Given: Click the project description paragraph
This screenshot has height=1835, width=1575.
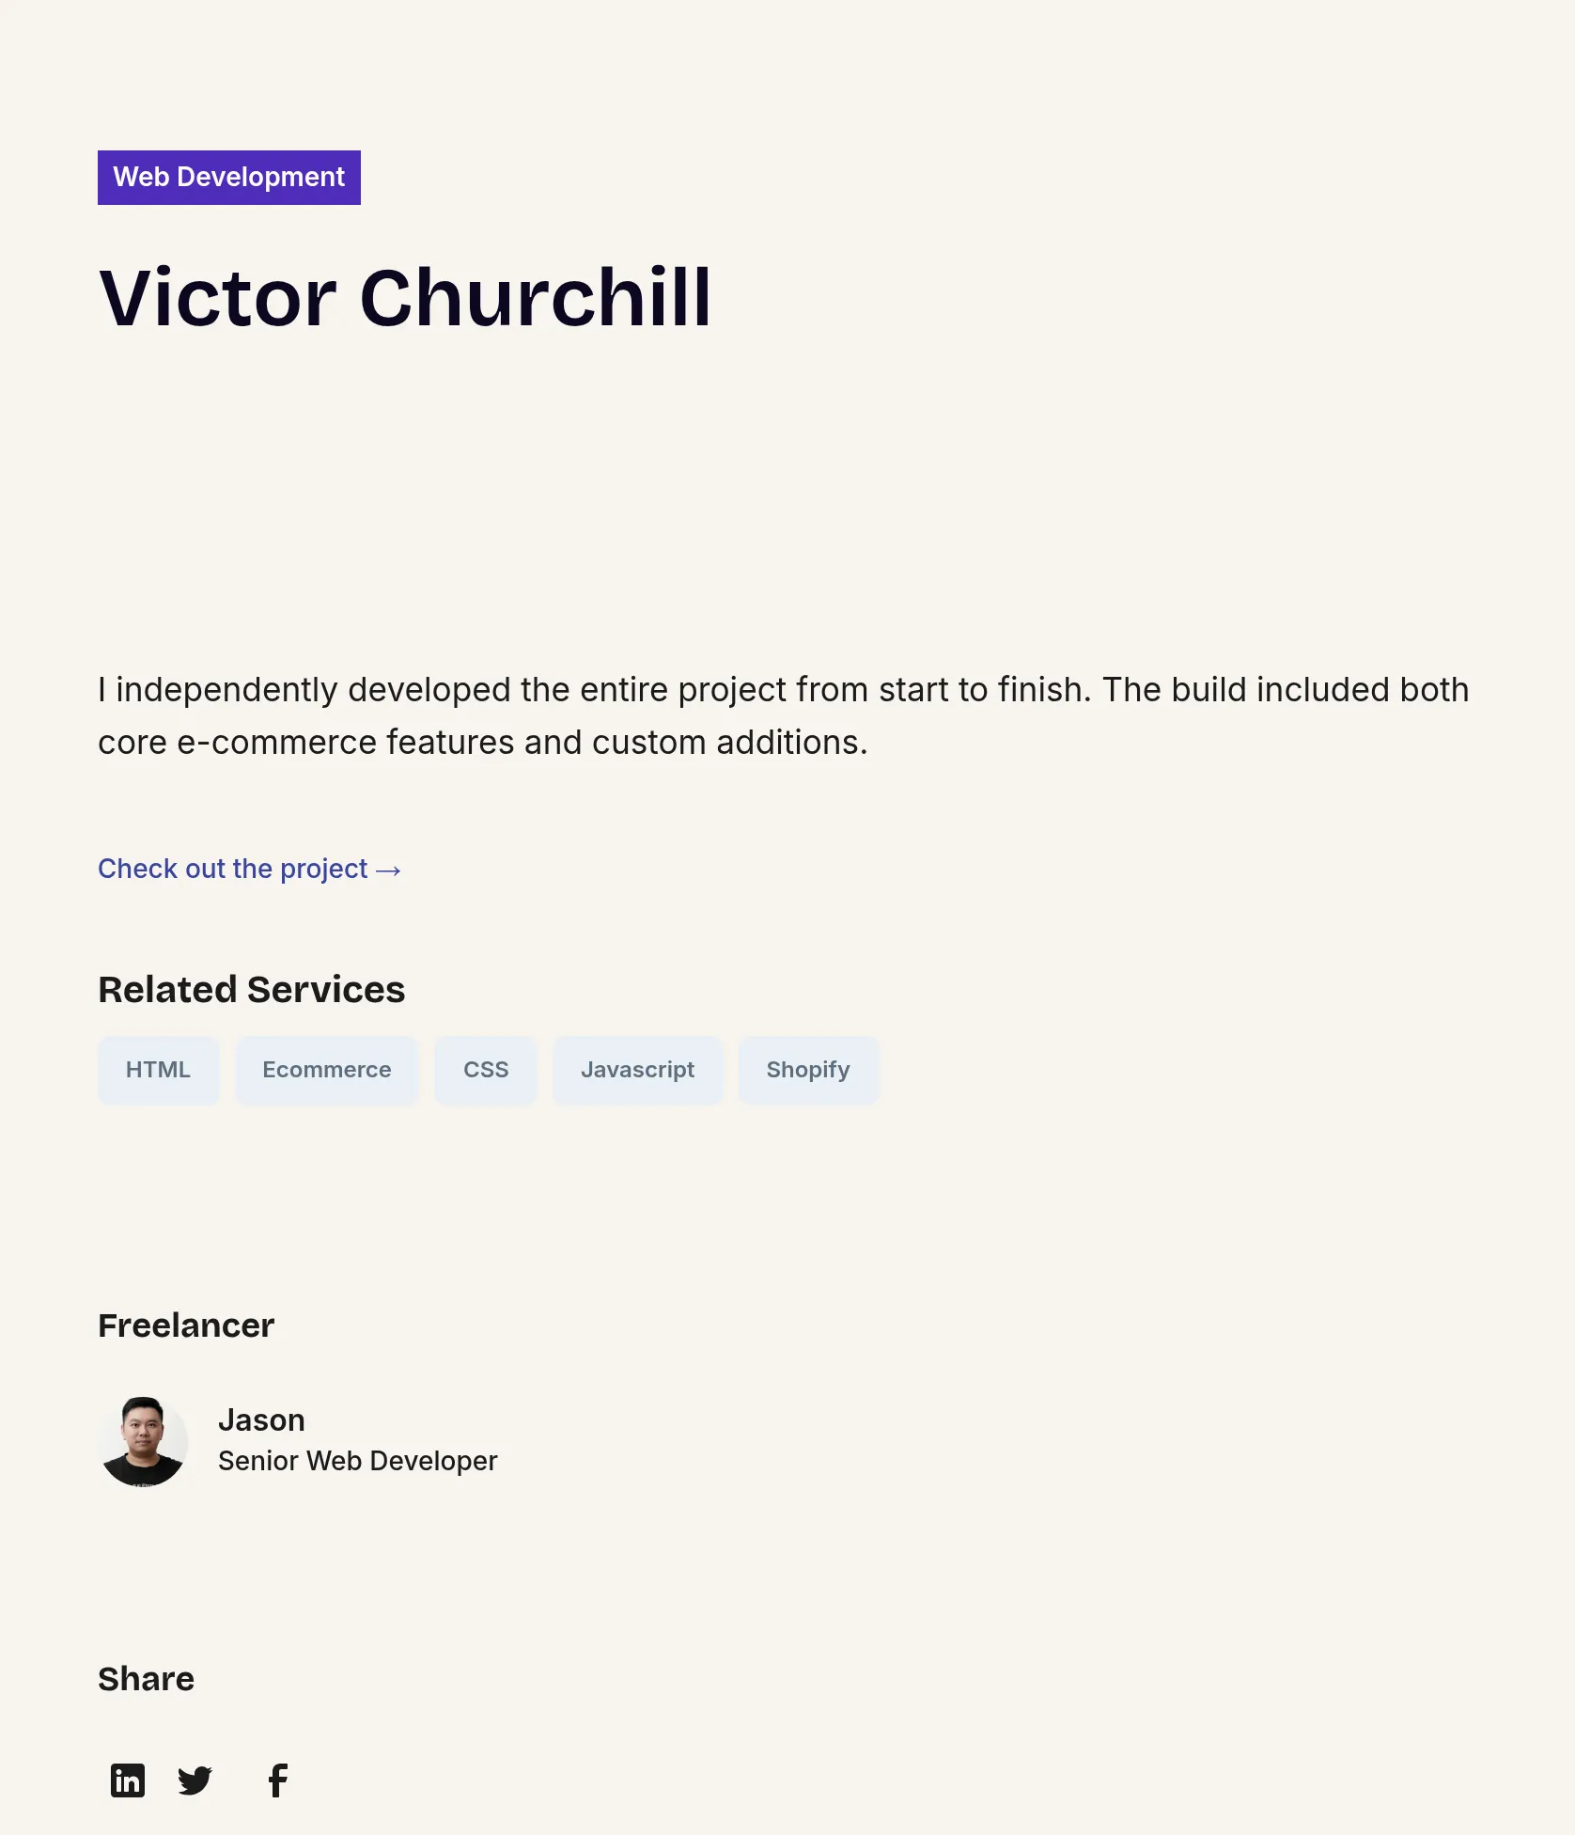Looking at the screenshot, I should [784, 716].
